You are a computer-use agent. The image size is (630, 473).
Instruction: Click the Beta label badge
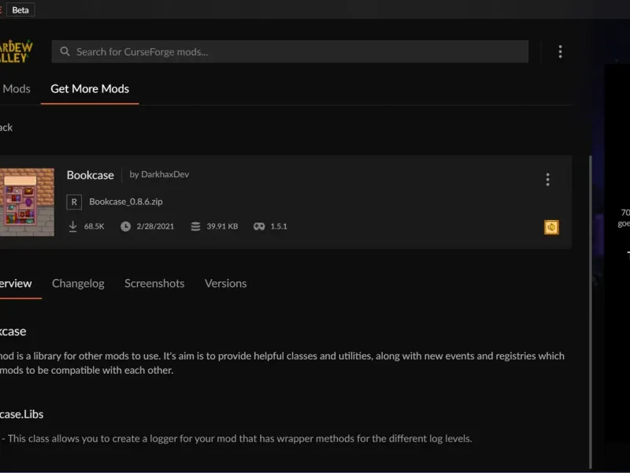pos(20,9)
